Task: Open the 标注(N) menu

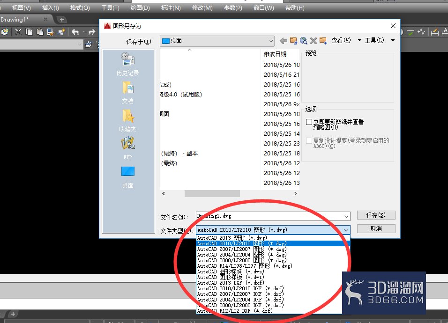Action: [x=171, y=7]
